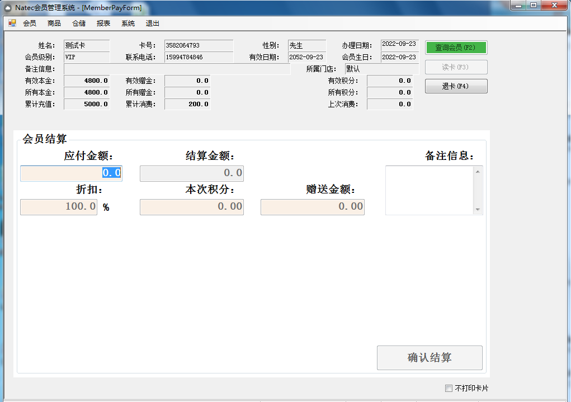
Task: Minimize the Natec window
Action: [x=518, y=6]
